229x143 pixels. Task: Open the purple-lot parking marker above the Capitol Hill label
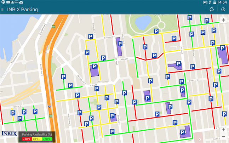(95, 67)
